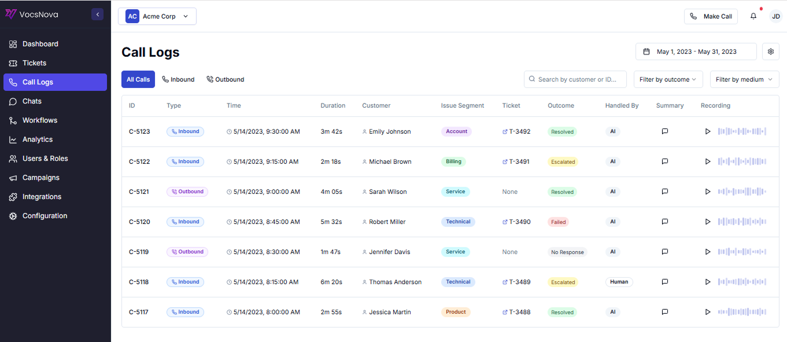Select the Outbound calls filter

coord(225,79)
